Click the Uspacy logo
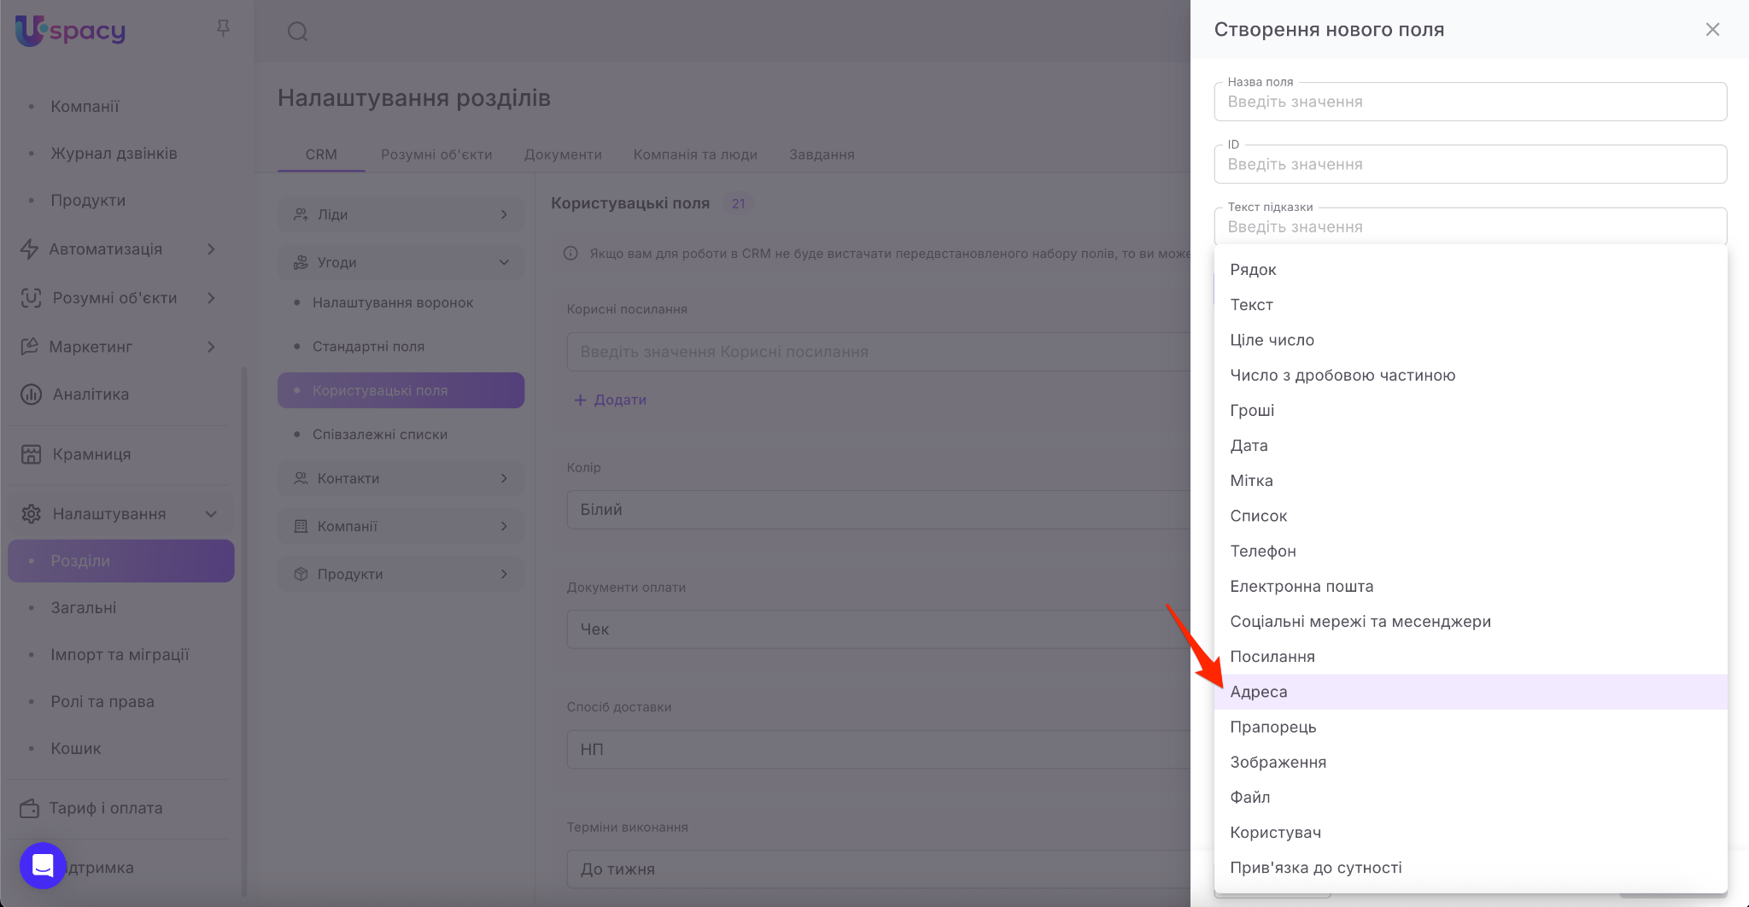 point(71,31)
